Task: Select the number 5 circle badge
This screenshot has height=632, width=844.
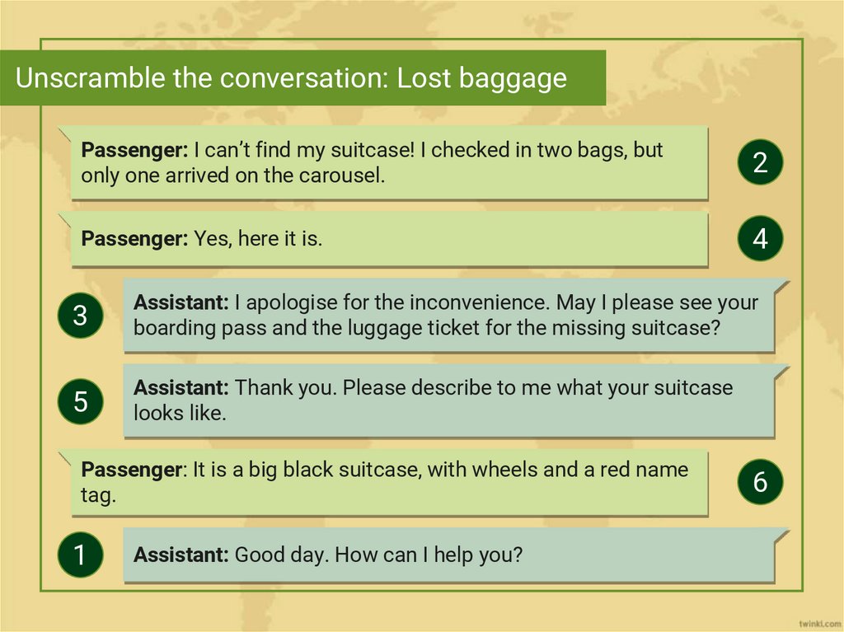Action: (80, 402)
